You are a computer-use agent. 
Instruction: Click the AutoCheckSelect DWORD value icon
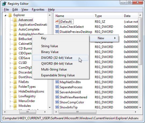click(x=57, y=26)
